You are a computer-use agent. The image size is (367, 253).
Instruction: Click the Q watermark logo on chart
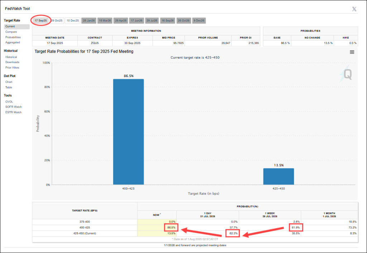347,75
